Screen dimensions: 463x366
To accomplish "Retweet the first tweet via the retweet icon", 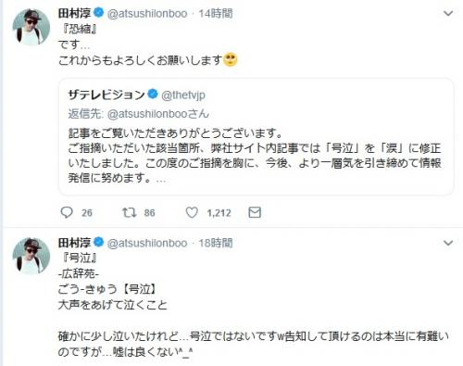I will pos(129,212).
